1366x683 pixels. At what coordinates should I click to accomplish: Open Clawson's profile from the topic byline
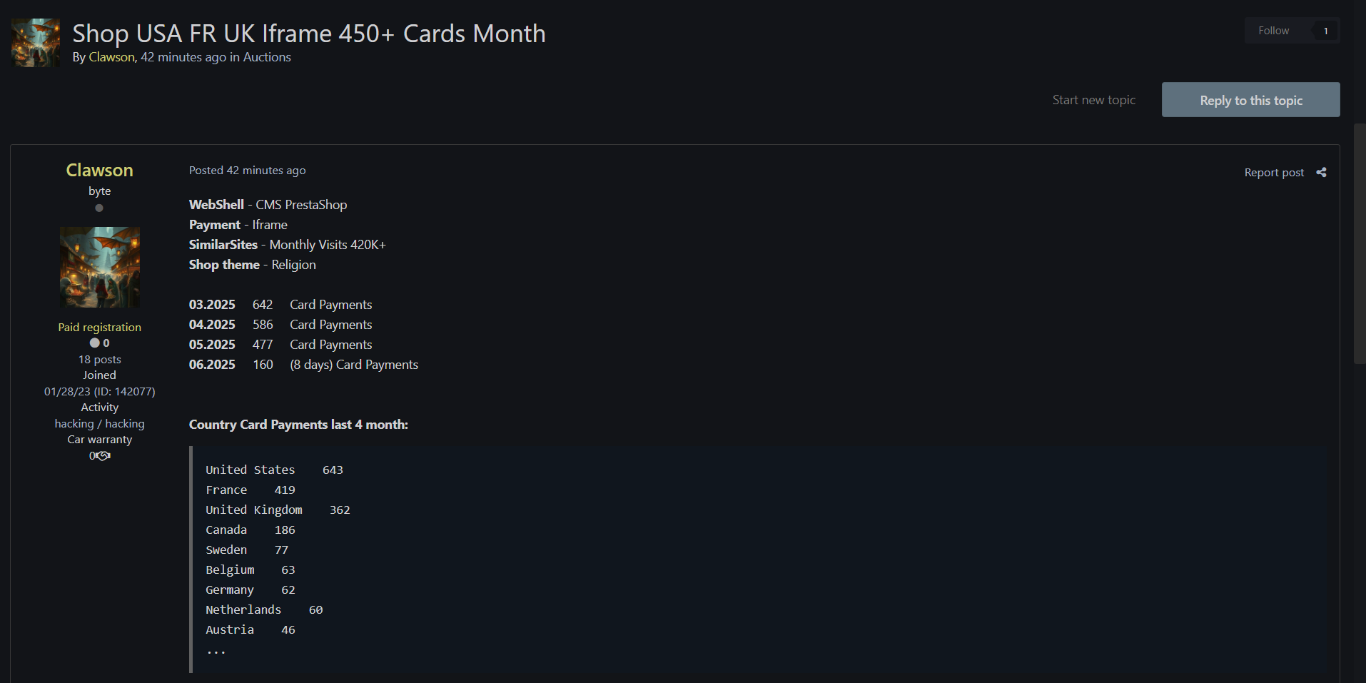coord(111,57)
